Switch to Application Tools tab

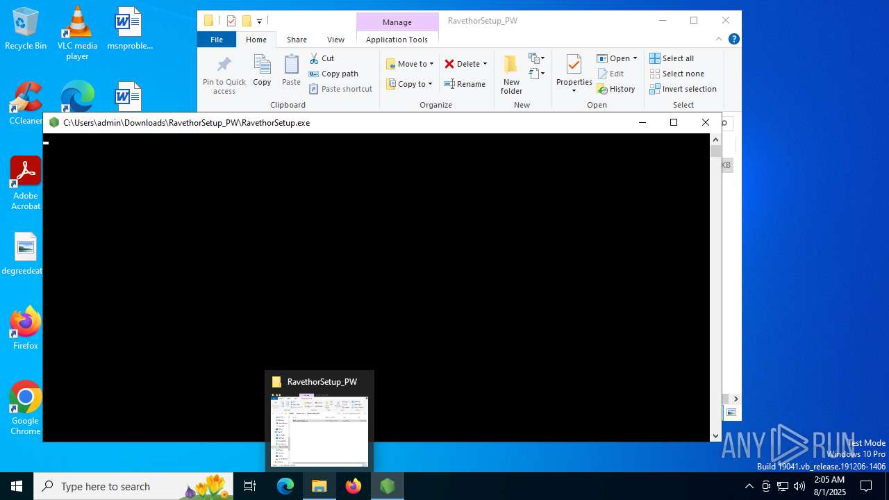[x=397, y=40]
